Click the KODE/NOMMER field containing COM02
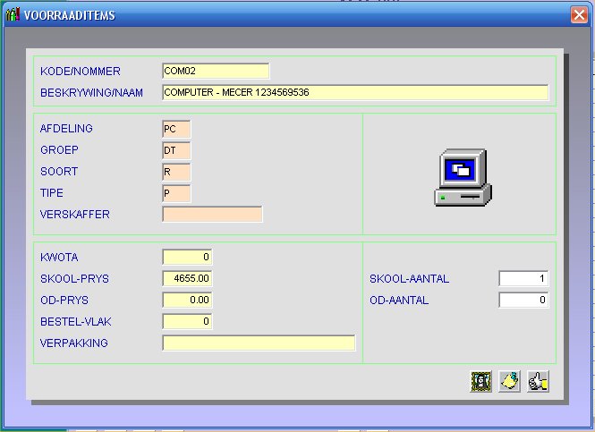Screen dimensions: 595x432 point(215,72)
